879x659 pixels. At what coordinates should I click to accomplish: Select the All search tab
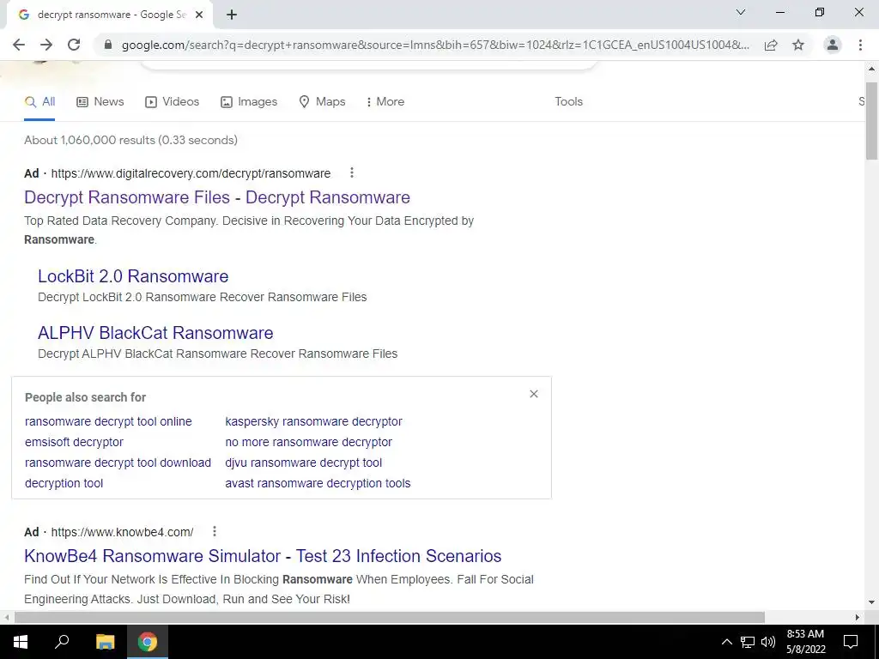click(x=39, y=102)
